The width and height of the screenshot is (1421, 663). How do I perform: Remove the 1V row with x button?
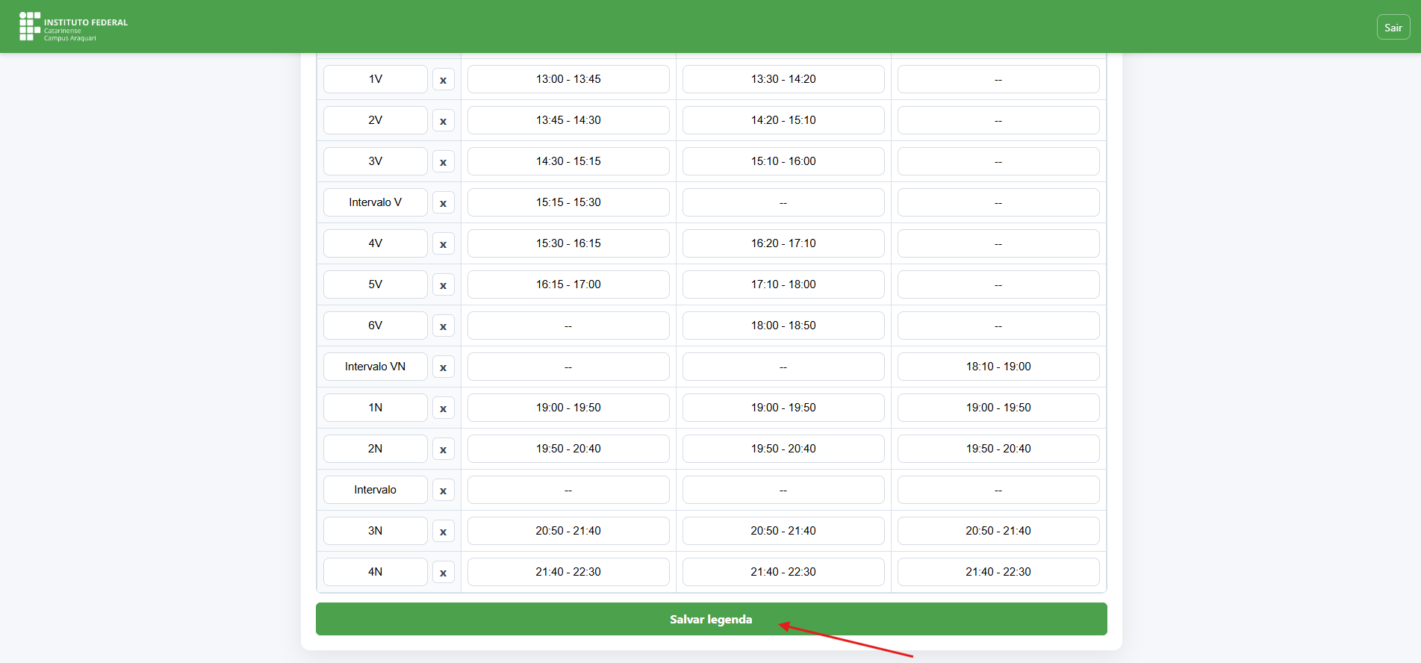point(443,80)
